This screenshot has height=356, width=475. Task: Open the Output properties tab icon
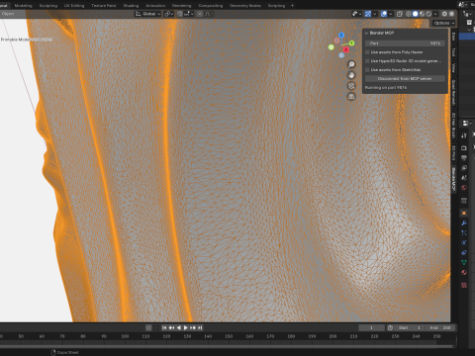[464, 158]
